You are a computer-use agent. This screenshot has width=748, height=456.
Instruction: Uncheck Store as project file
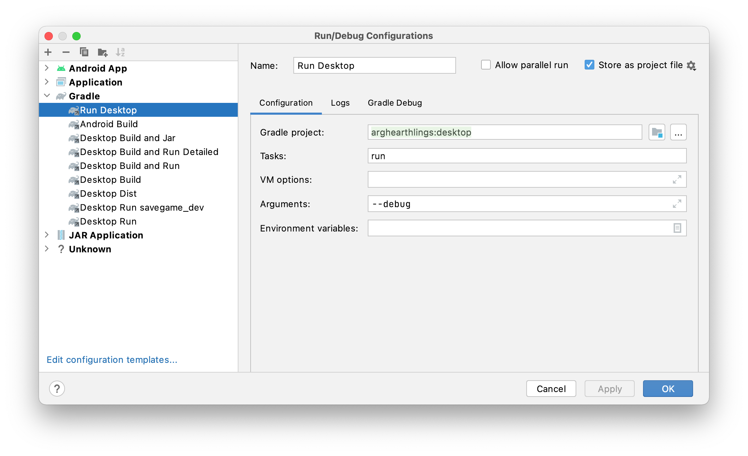point(590,65)
